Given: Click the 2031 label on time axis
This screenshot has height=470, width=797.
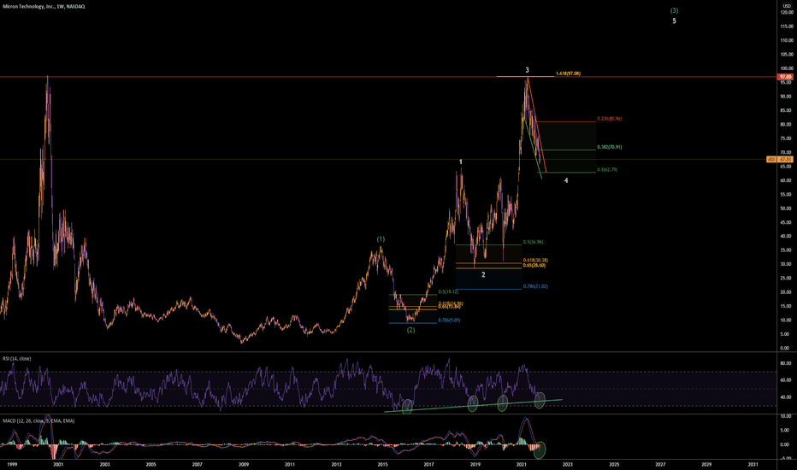Looking at the screenshot, I should (753, 464).
